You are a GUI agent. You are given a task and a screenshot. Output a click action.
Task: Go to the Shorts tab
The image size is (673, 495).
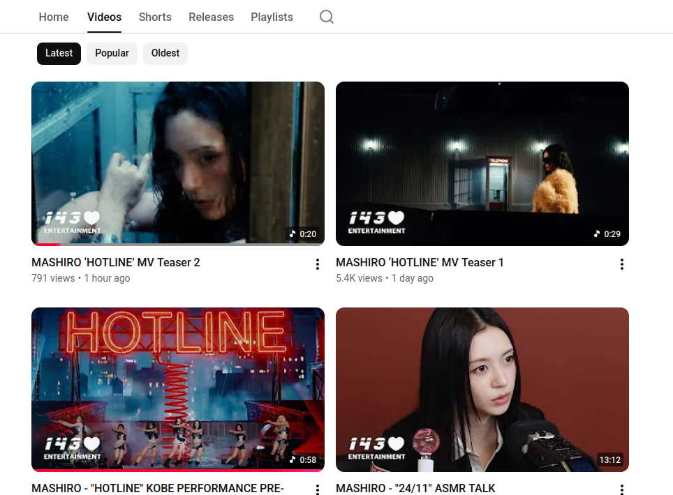pos(155,17)
